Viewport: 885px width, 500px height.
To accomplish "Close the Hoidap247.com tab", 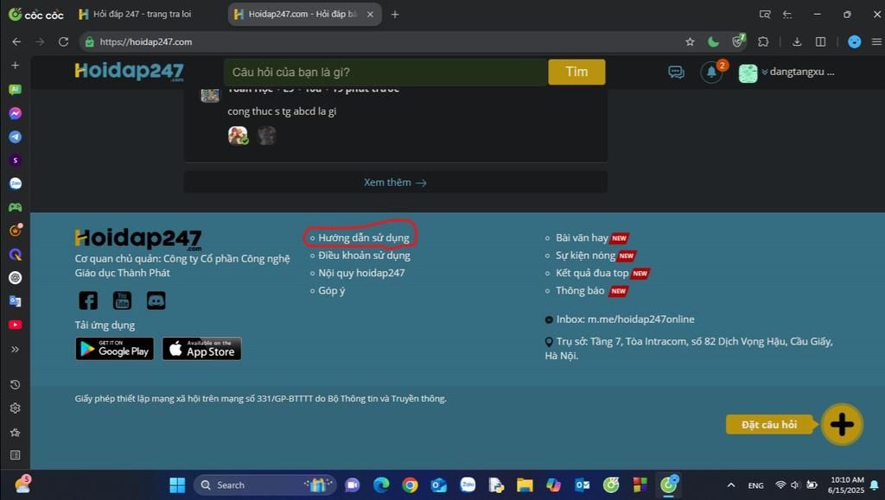I will pos(370,14).
